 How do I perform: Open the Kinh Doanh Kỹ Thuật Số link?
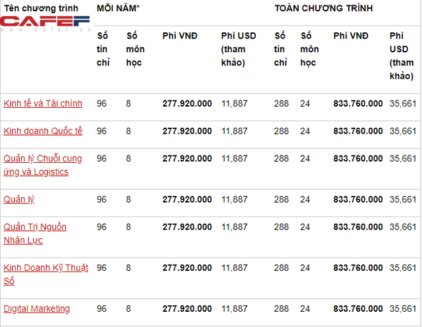click(46, 274)
